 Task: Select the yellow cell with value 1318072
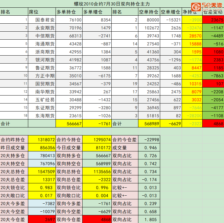(x=42, y=139)
